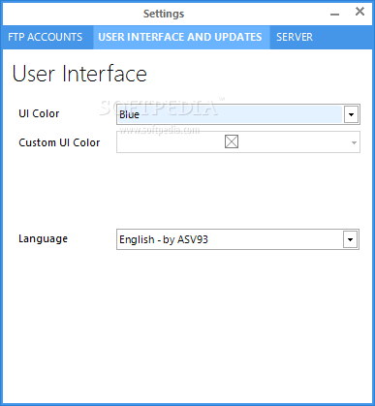Viewport: 375px width, 406px height.
Task: Expand the UI Color dropdown arrow
Action: coord(351,114)
